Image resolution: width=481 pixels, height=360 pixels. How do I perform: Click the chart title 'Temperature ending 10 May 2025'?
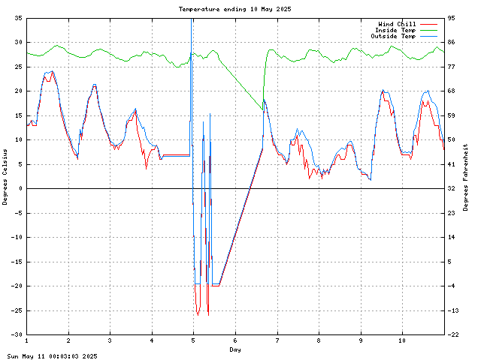(x=235, y=9)
